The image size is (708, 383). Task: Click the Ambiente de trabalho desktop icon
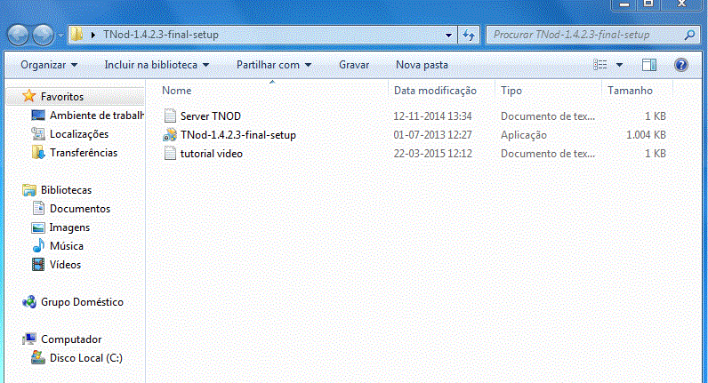click(38, 115)
